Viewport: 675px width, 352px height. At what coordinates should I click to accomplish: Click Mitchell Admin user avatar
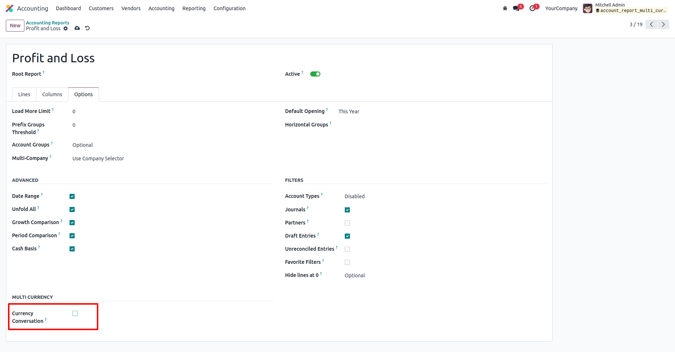587,8
